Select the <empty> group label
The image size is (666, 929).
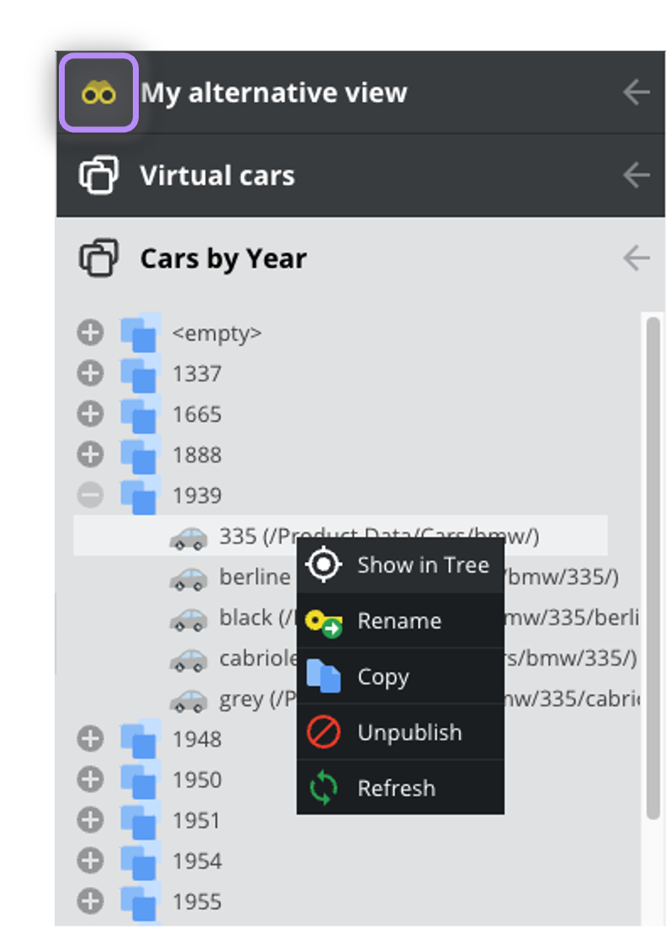pyautogui.click(x=217, y=333)
